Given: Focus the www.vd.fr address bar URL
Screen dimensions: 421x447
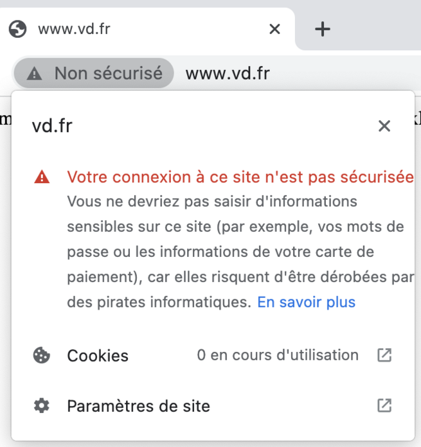Looking at the screenshot, I should point(228,74).
